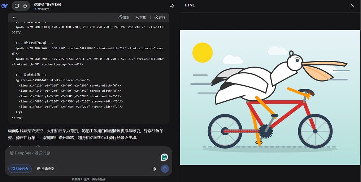Screen dimensions: 361x182
Task: Toggle the sidebar panel icon
Action: [x=17, y=6]
